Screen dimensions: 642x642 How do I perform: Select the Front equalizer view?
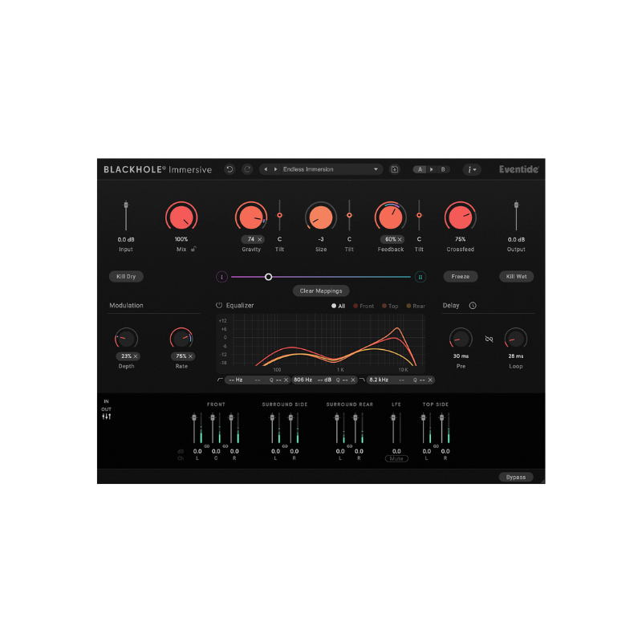[363, 305]
